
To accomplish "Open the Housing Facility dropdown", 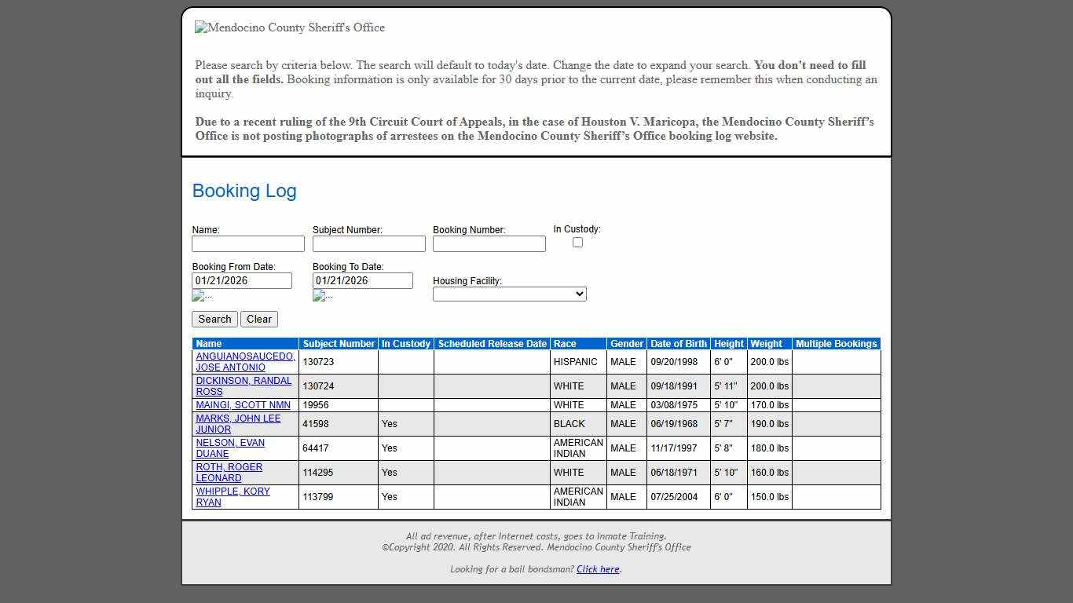I will click(x=509, y=294).
